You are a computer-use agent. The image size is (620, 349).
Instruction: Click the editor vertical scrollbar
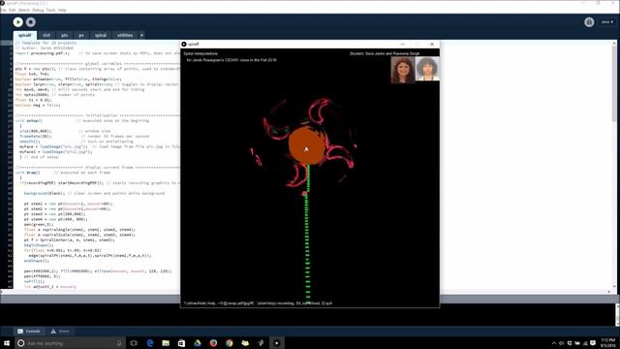click(x=614, y=164)
